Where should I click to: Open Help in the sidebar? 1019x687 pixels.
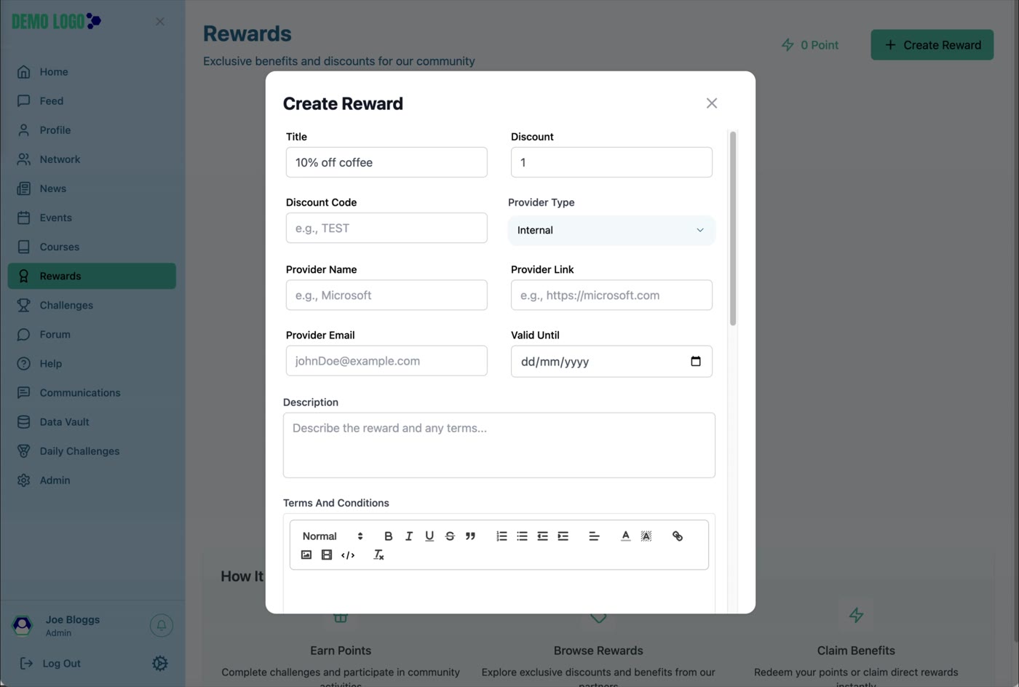point(92,363)
